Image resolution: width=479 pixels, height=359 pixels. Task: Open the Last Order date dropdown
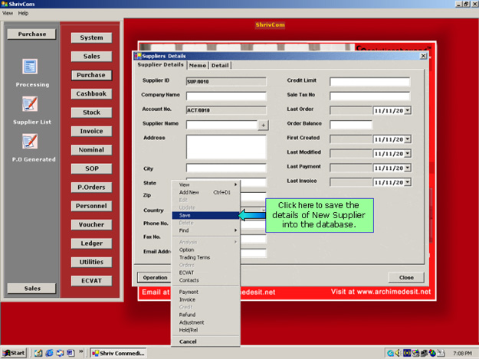(x=408, y=110)
